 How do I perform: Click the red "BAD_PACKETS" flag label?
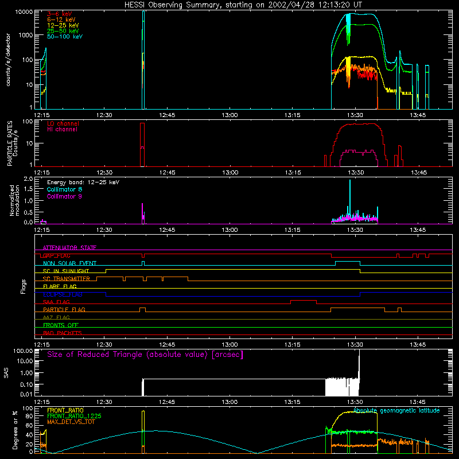click(x=63, y=333)
